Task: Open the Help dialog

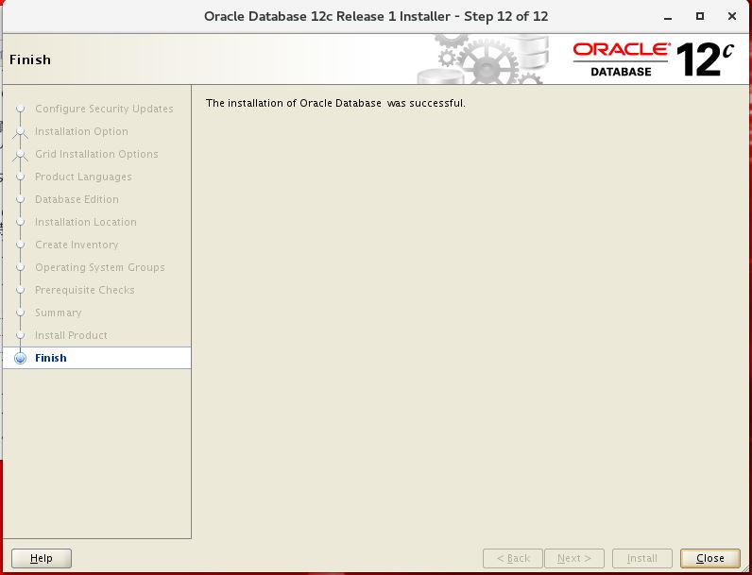Action: [42, 558]
